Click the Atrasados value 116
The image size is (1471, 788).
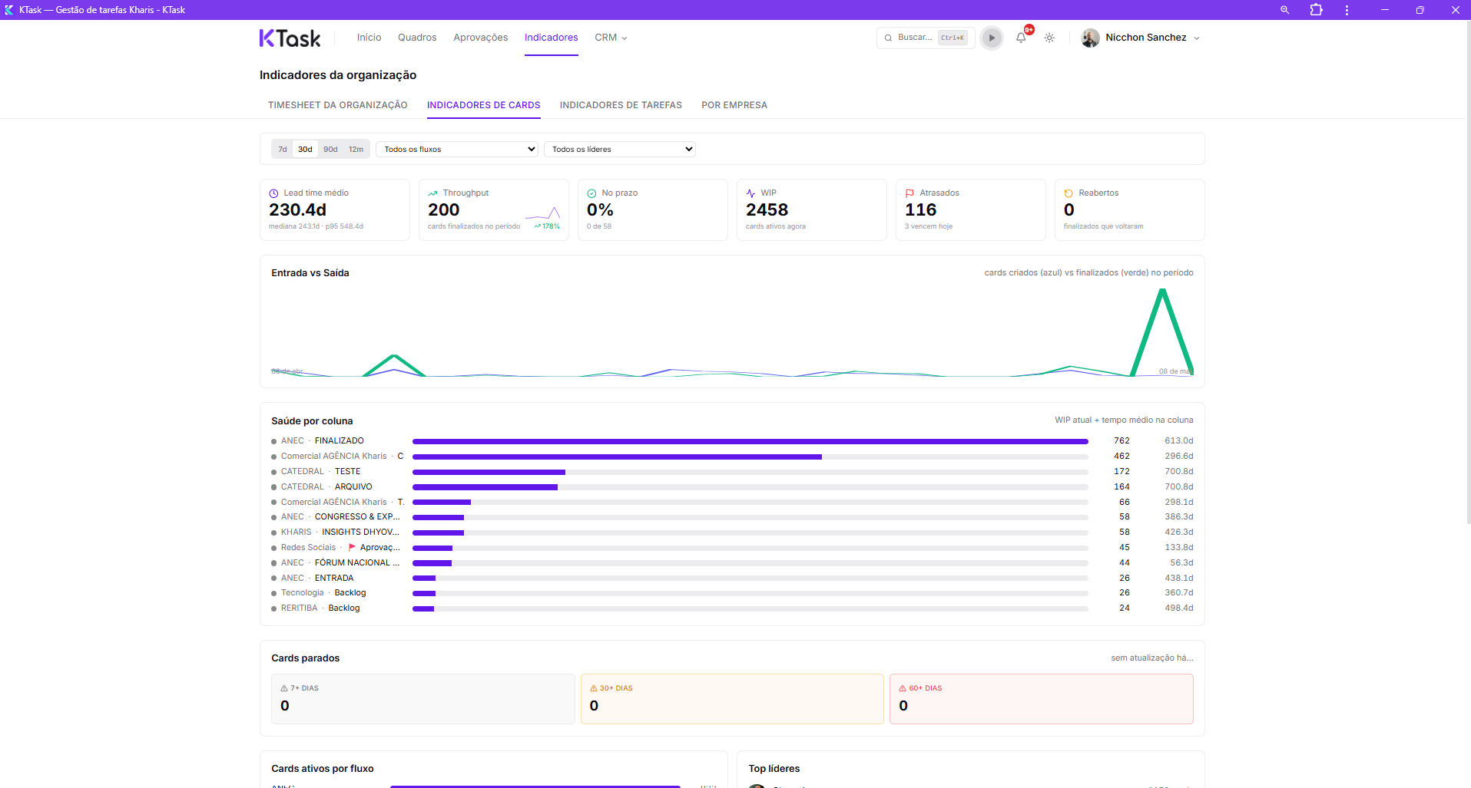[920, 209]
